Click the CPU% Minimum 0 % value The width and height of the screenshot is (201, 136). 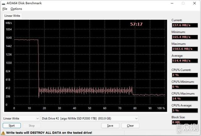tap(185, 87)
